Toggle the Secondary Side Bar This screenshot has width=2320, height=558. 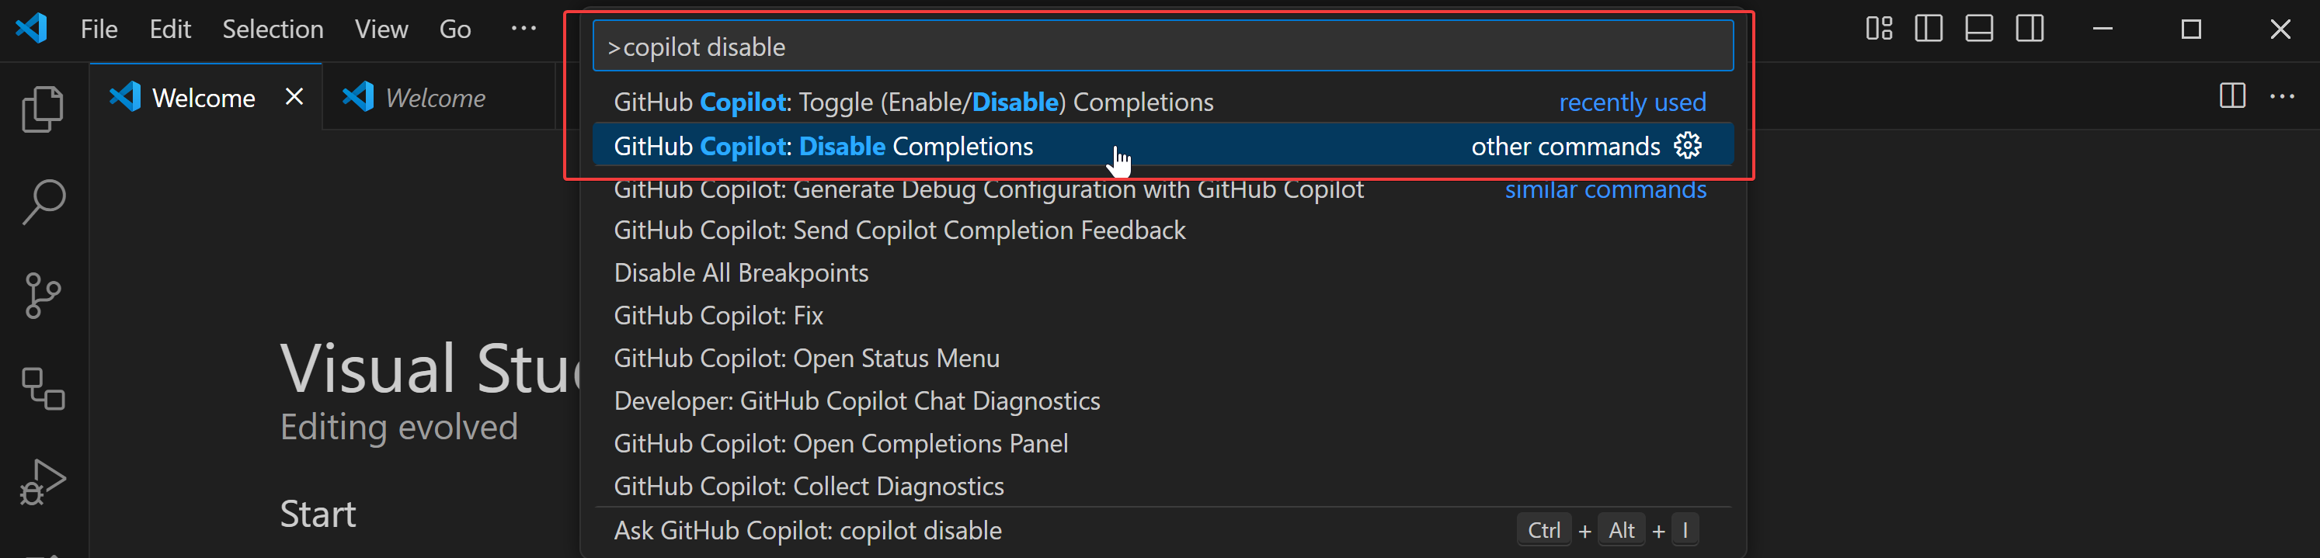tap(2029, 29)
